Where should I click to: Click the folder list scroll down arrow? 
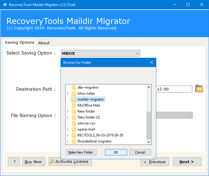[x=149, y=142]
